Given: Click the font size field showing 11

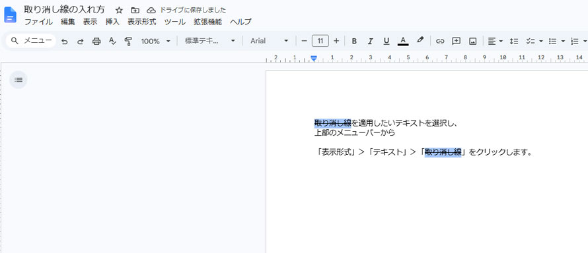Looking at the screenshot, I should [320, 41].
